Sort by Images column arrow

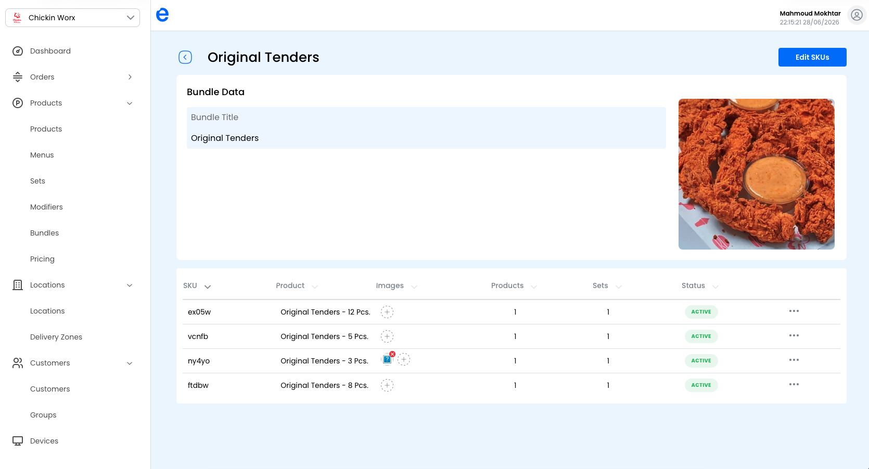(x=414, y=286)
